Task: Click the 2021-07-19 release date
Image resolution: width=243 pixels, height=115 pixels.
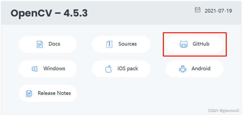Action: coord(218,11)
